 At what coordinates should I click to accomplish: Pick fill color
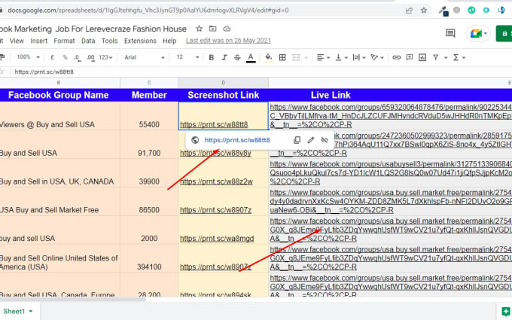(268, 57)
